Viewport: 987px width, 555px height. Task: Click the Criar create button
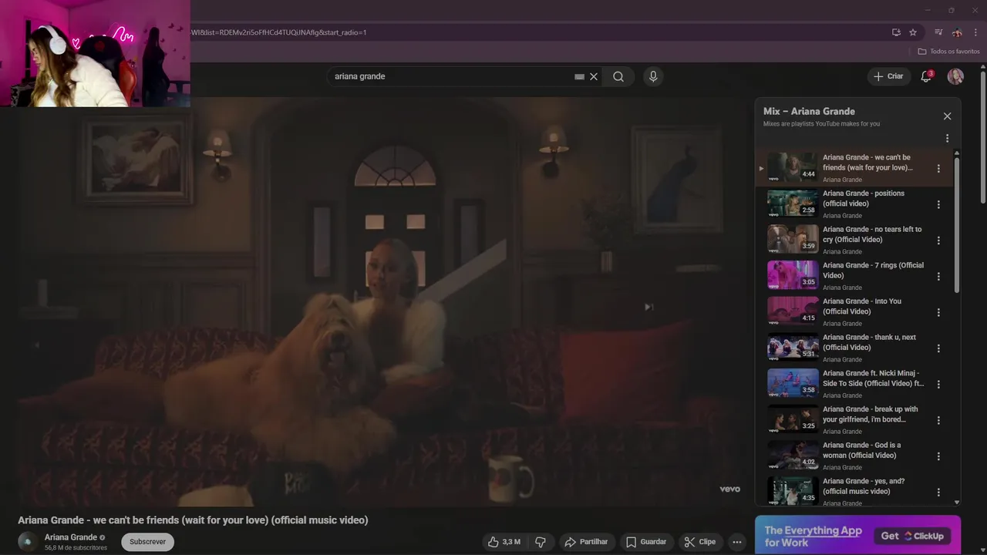click(888, 76)
